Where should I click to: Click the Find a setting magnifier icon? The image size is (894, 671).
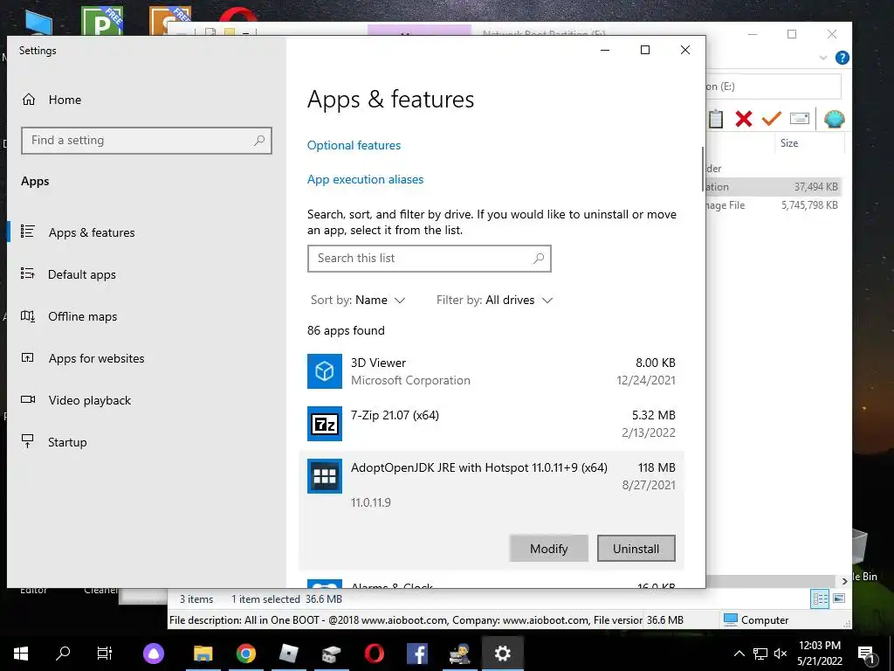coord(259,141)
